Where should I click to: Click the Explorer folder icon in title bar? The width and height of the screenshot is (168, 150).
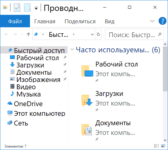5,7
